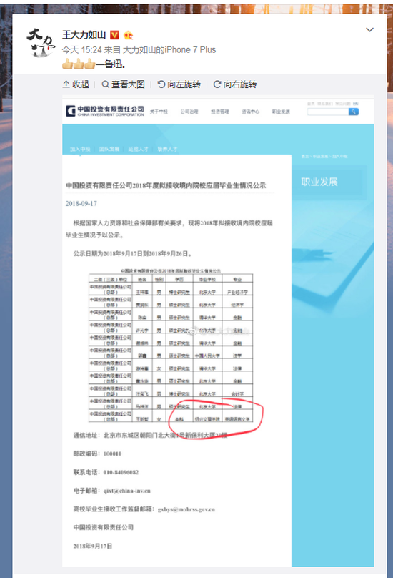Open source link 大力如山的iPhone 7 Plus
The image size is (393, 578).
[169, 50]
